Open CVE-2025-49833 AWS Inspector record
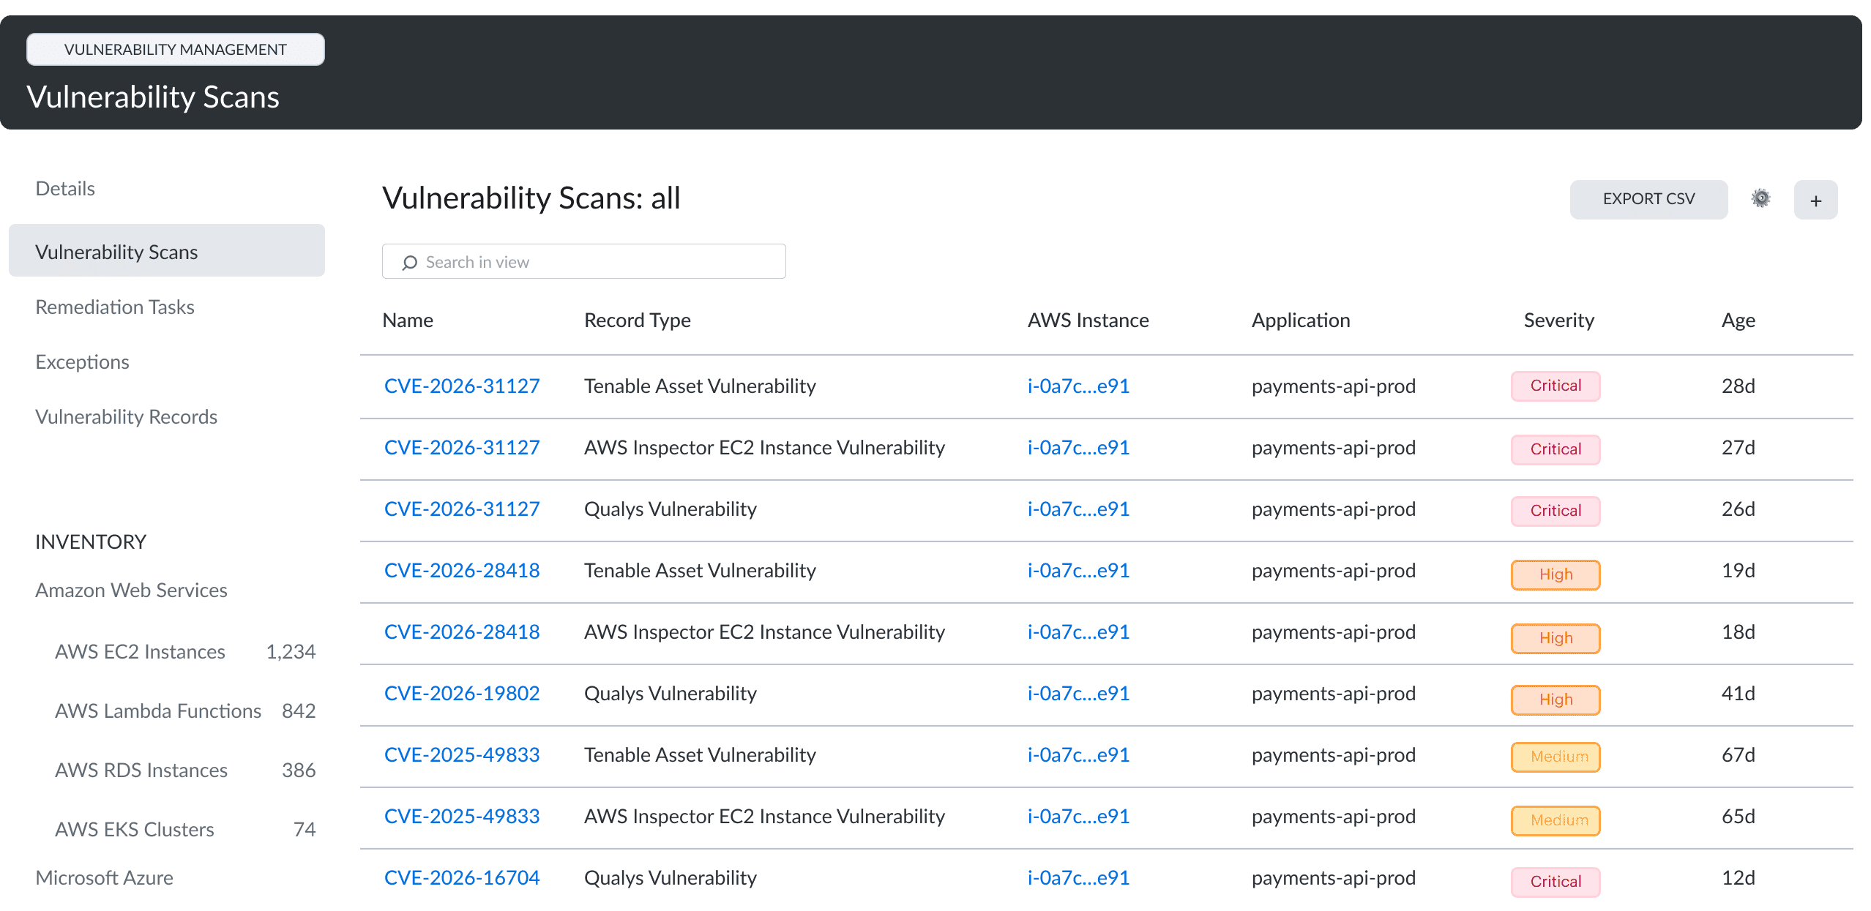Viewport: 1871px width, 911px height. (x=462, y=816)
